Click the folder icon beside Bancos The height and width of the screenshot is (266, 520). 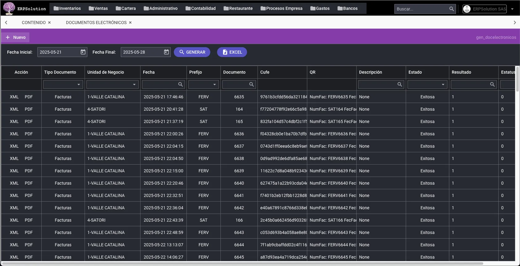340,8
